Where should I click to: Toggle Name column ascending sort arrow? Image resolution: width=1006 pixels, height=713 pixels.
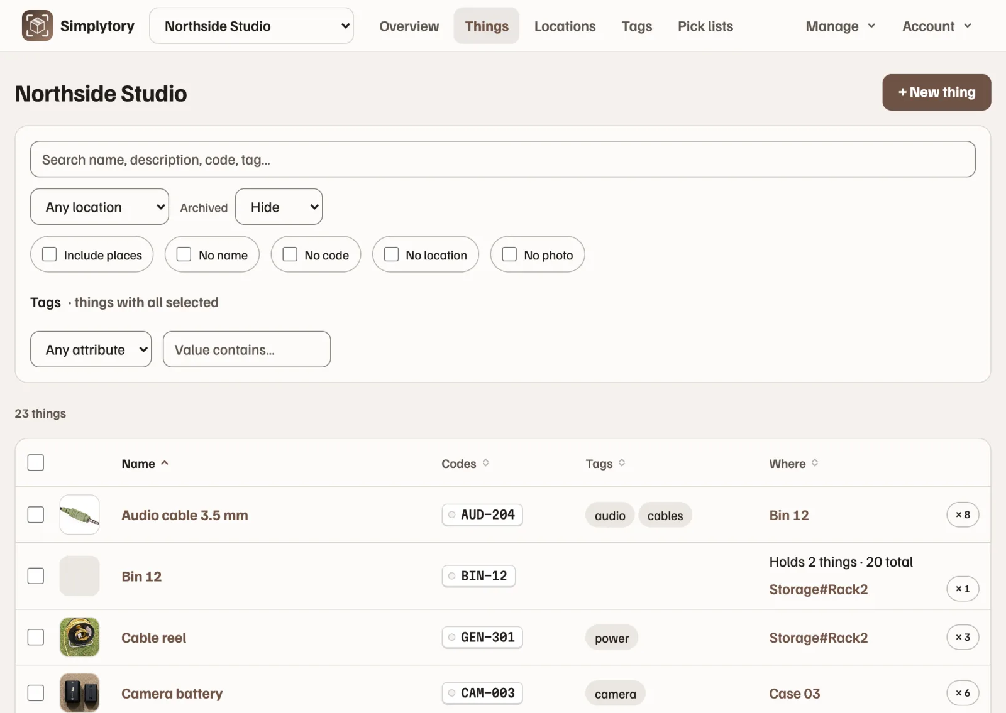click(x=165, y=463)
